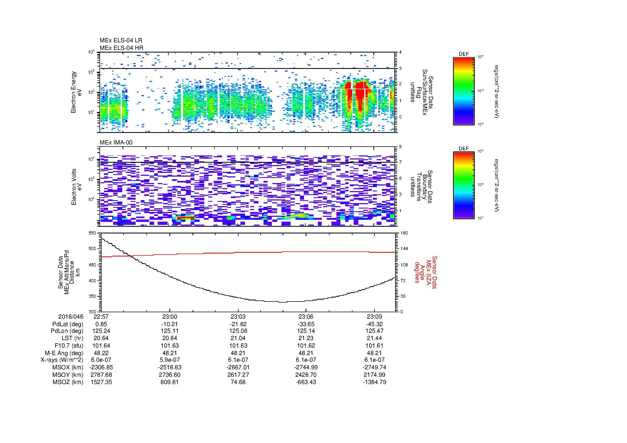Click the MSOX (km) row label
627x443 pixels.
click(68, 367)
